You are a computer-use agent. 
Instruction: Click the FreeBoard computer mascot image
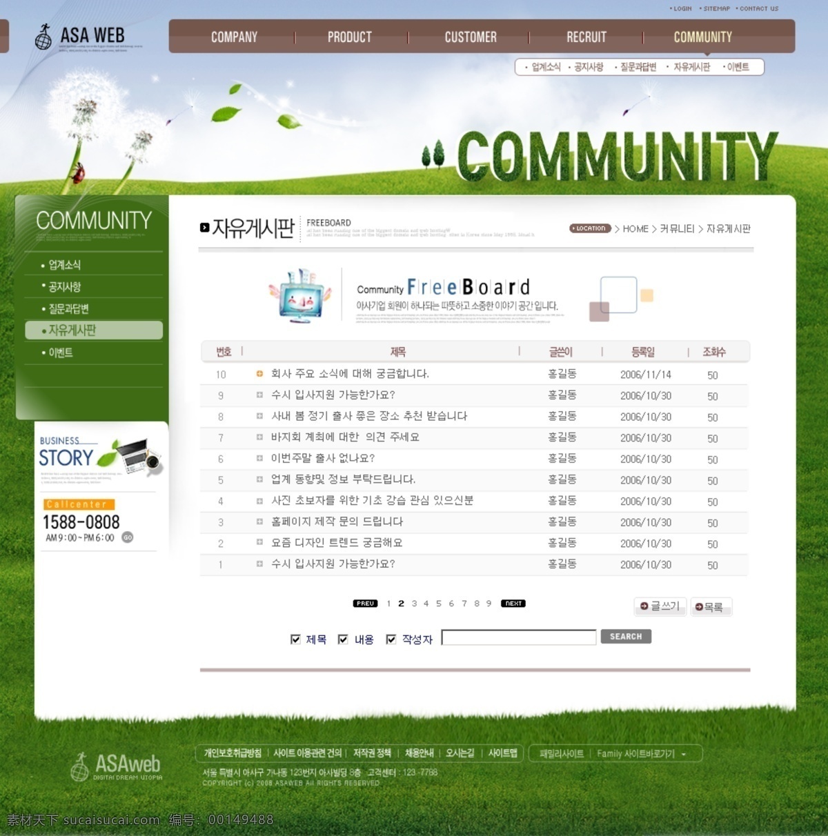pyautogui.click(x=300, y=297)
